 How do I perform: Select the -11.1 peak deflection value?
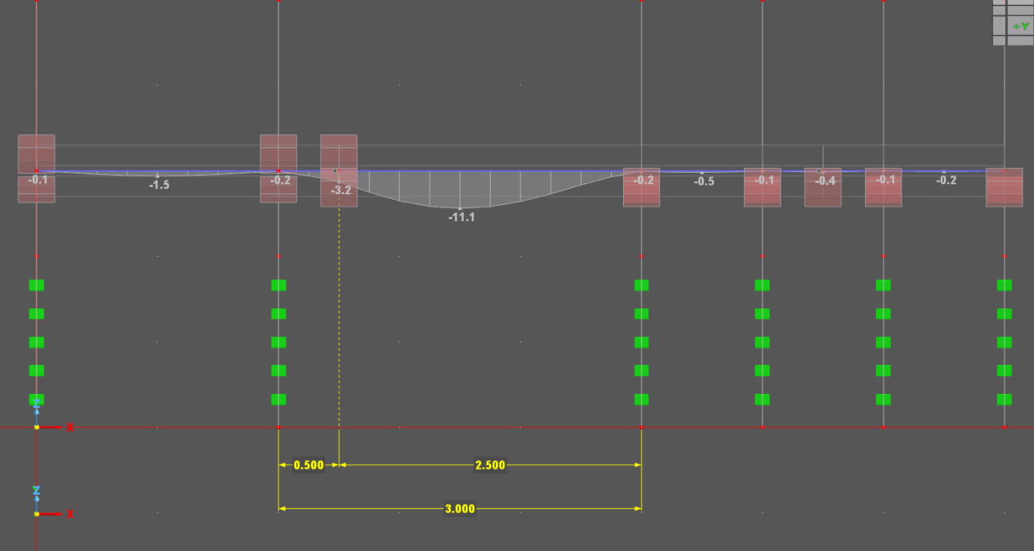coord(462,217)
